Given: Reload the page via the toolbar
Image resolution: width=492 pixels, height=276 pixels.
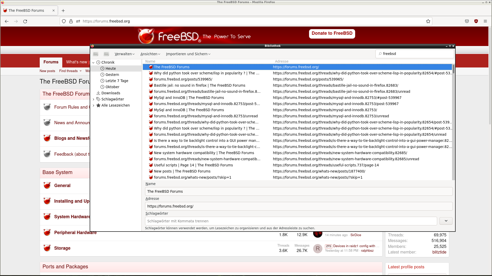Looking at the screenshot, I should (x=25, y=21).
